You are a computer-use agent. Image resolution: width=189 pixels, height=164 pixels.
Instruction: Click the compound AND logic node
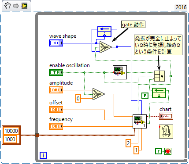(x=159, y=76)
